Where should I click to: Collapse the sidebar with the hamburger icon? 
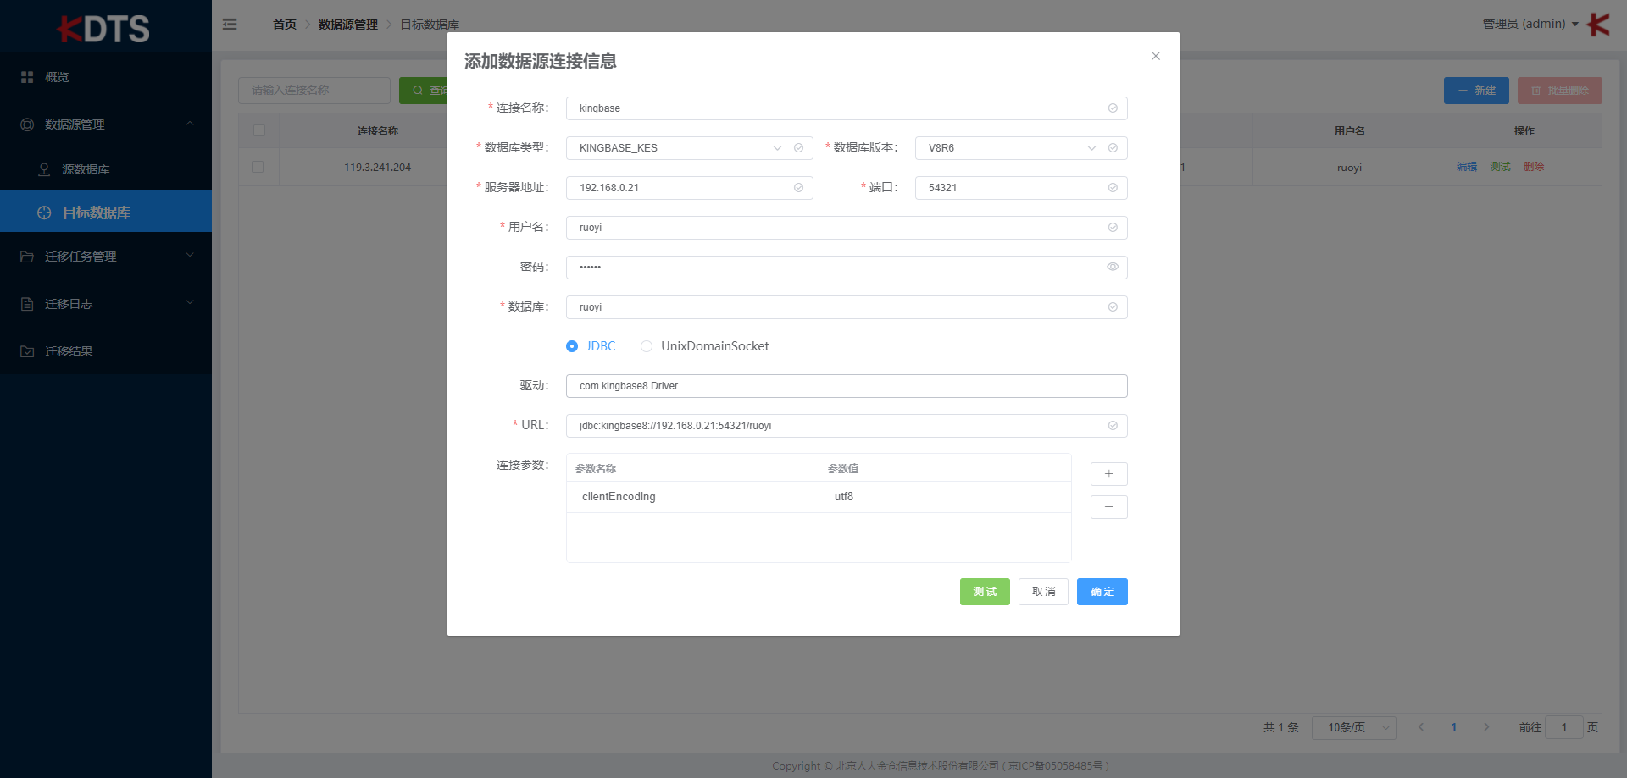230,25
